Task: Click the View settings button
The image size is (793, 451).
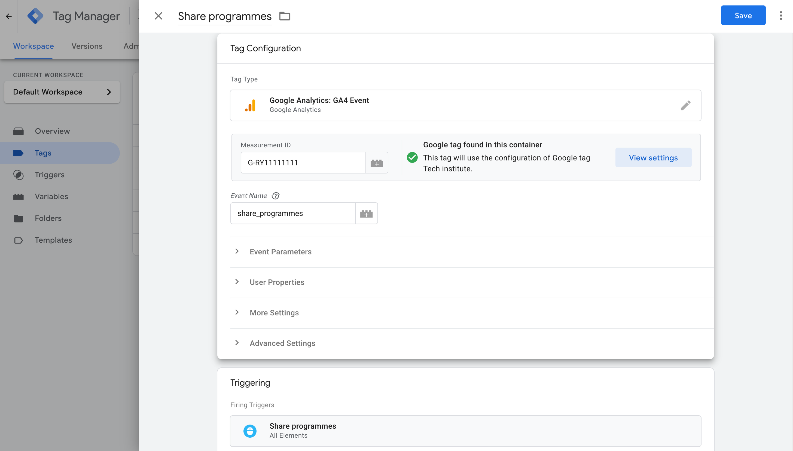Action: (x=653, y=158)
